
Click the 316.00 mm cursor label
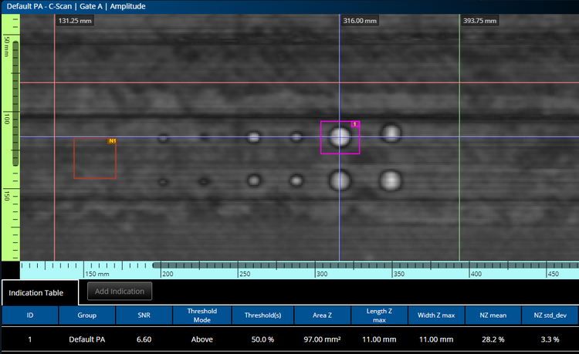tap(361, 21)
